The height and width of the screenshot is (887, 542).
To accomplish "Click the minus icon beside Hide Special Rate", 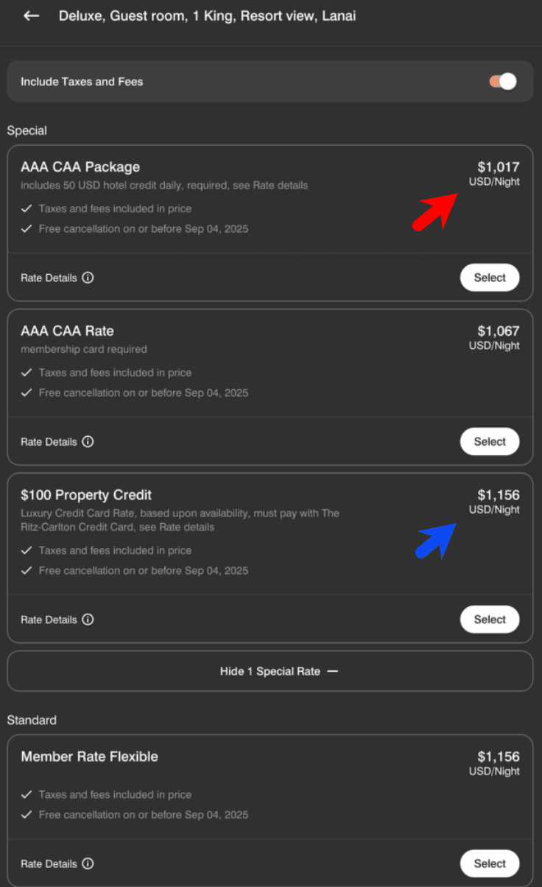I will tap(333, 671).
